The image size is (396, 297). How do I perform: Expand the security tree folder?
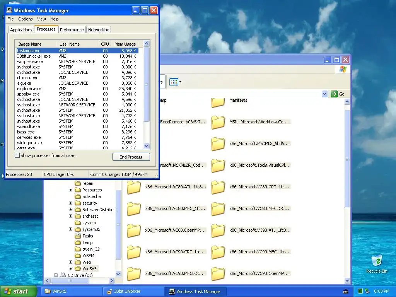[x=71, y=203]
